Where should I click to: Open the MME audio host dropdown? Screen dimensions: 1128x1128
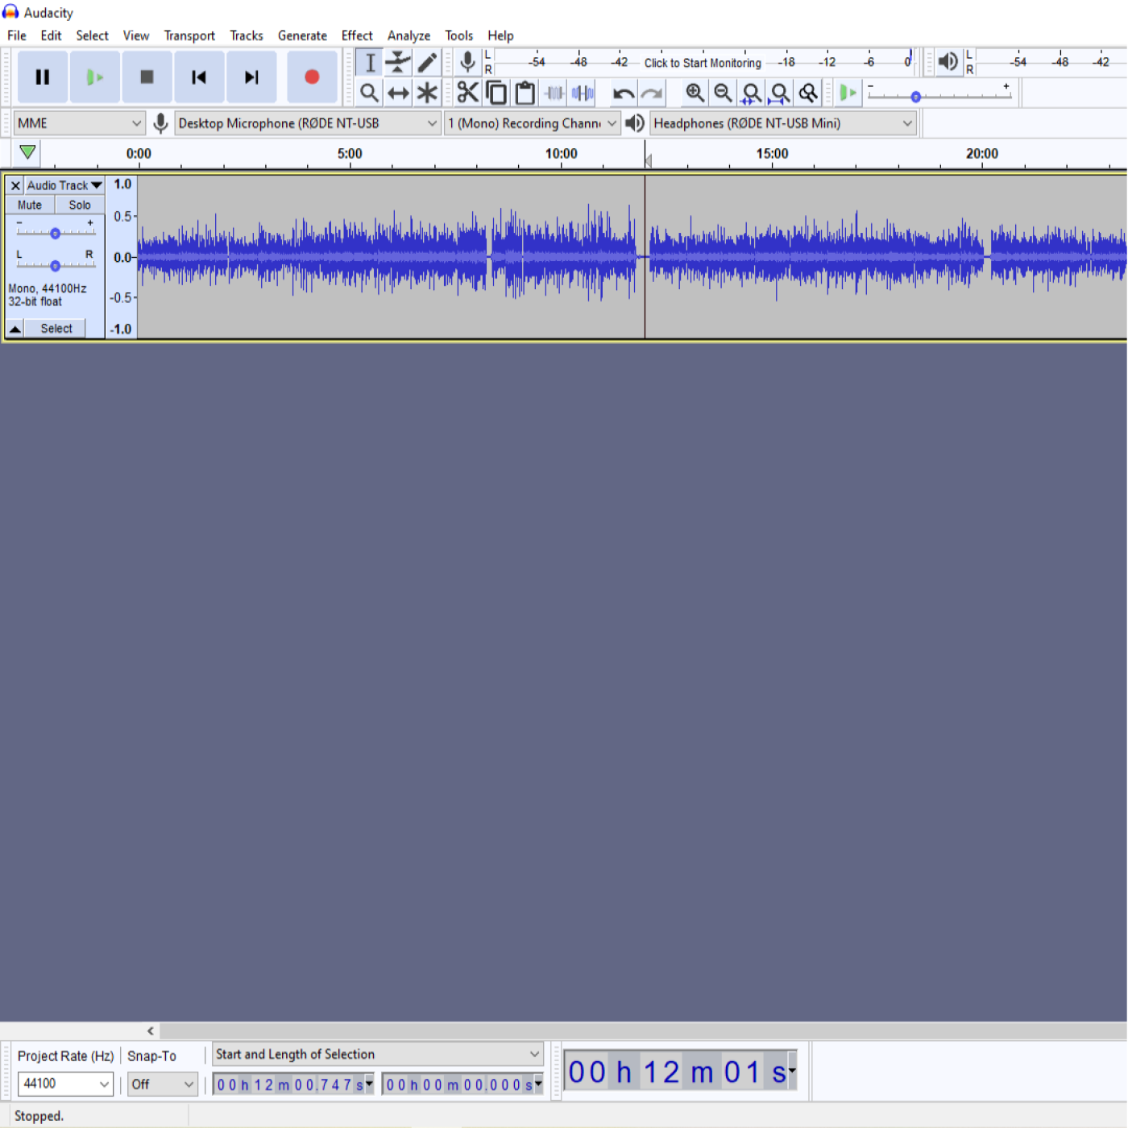pos(79,123)
